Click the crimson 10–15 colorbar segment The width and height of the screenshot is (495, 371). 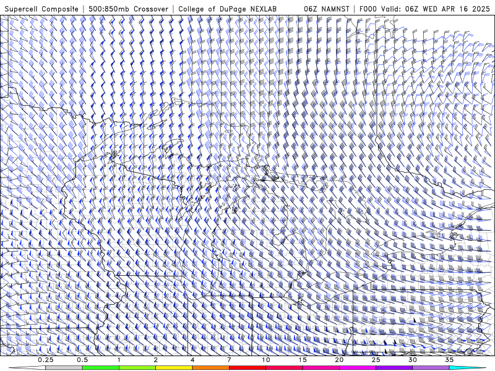[284, 368]
